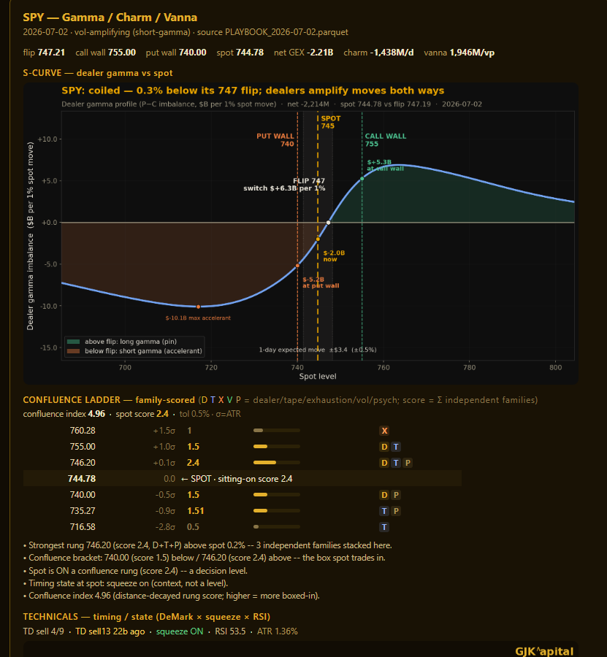The image size is (607, 657).
Task: Click the 'flip 747.21' header value
Action: pyautogui.click(x=44, y=53)
